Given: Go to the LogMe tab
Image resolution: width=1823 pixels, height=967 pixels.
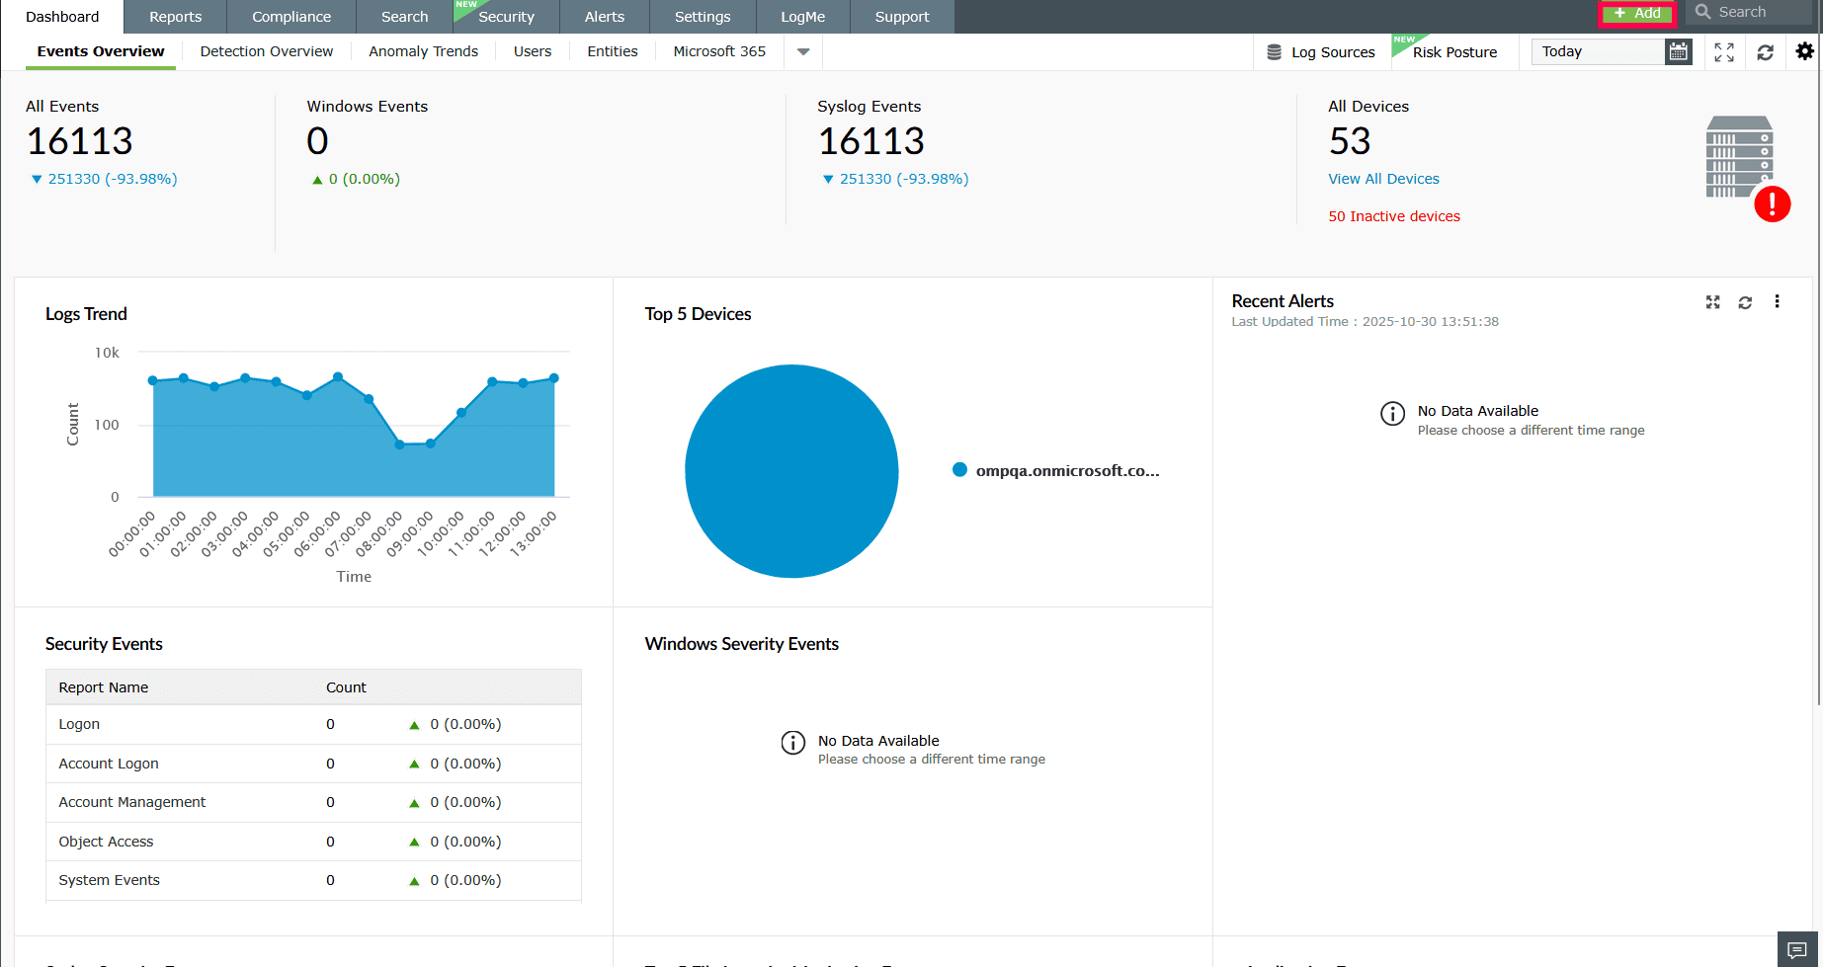Looking at the screenshot, I should pos(802,17).
